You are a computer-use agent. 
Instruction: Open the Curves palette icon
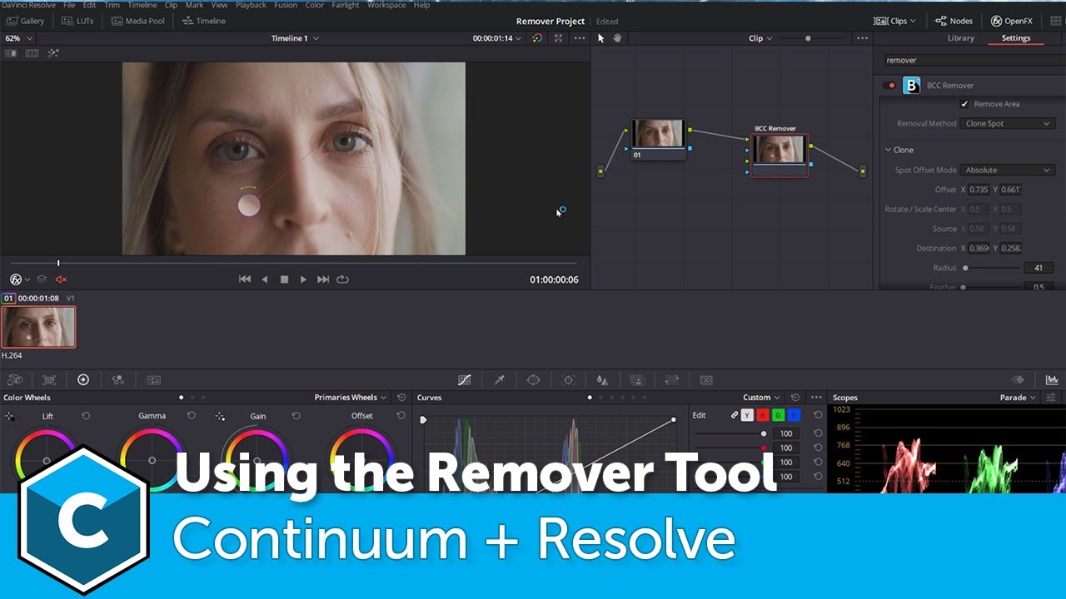[x=465, y=379]
